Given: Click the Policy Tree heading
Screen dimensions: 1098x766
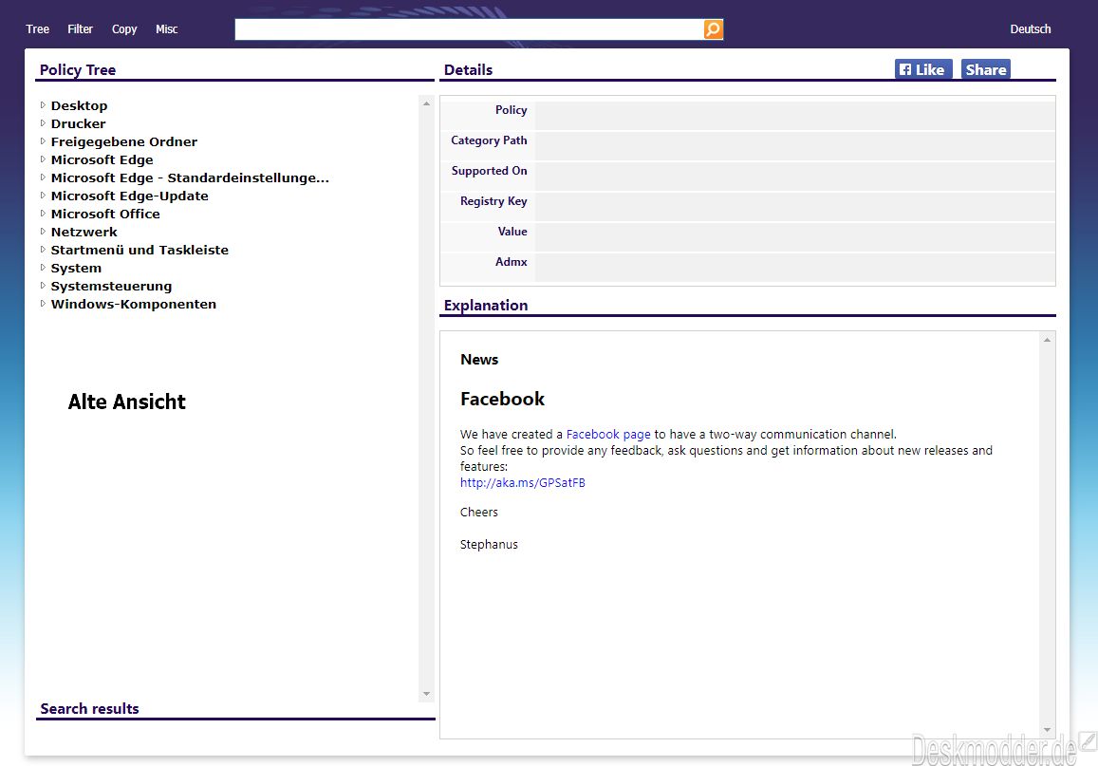Looking at the screenshot, I should [78, 70].
